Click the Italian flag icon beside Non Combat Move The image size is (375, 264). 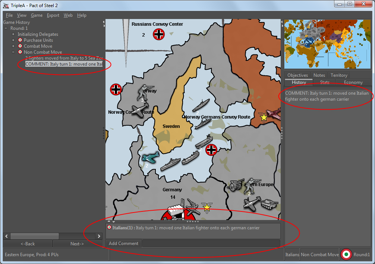coord(20,52)
